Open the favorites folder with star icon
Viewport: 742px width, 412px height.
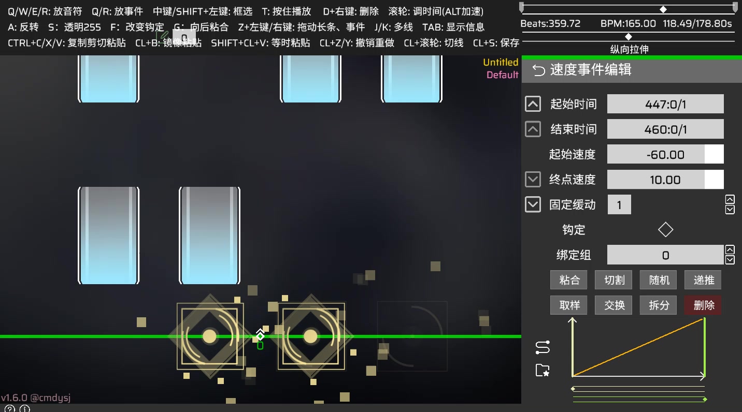click(543, 370)
